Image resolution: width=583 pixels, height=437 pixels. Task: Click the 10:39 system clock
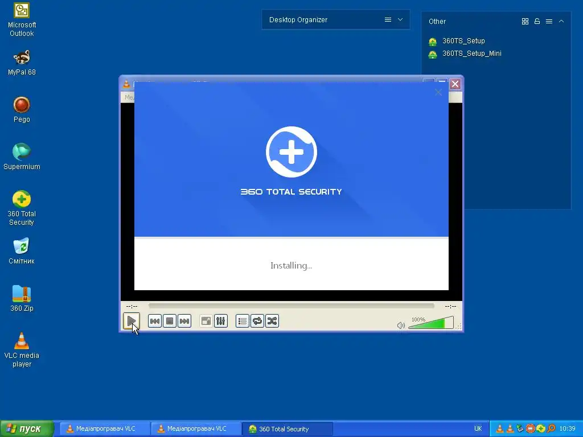(568, 429)
